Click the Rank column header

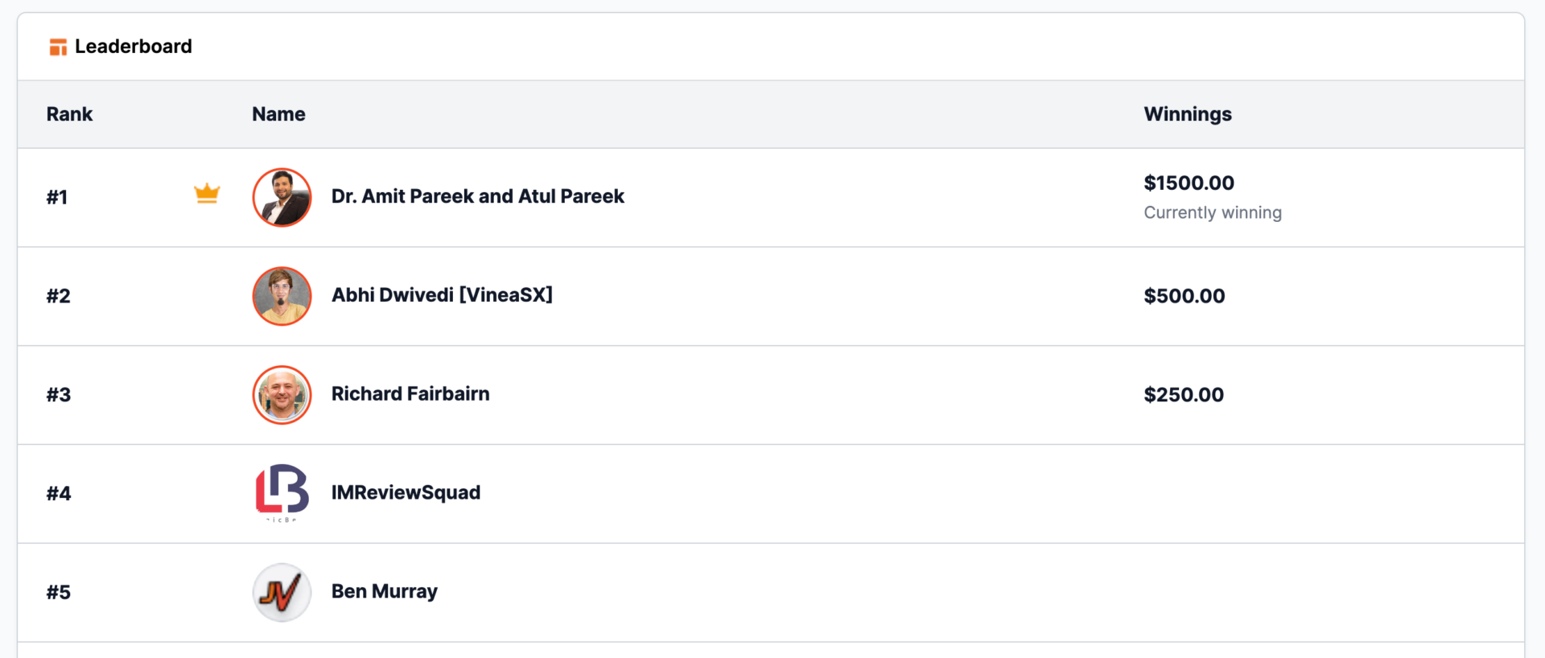click(69, 114)
